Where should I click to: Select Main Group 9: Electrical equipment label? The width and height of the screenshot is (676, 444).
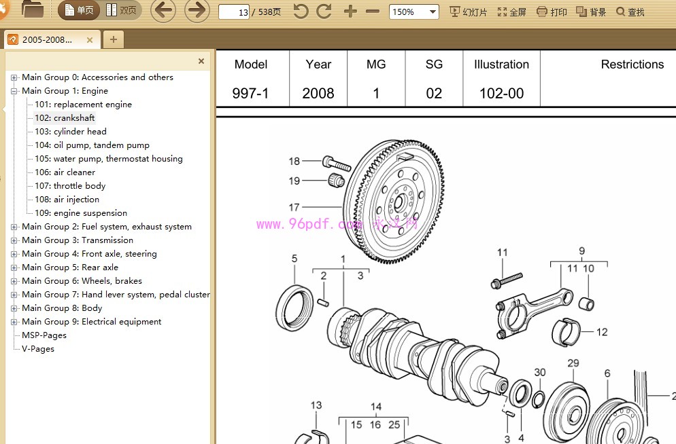92,321
